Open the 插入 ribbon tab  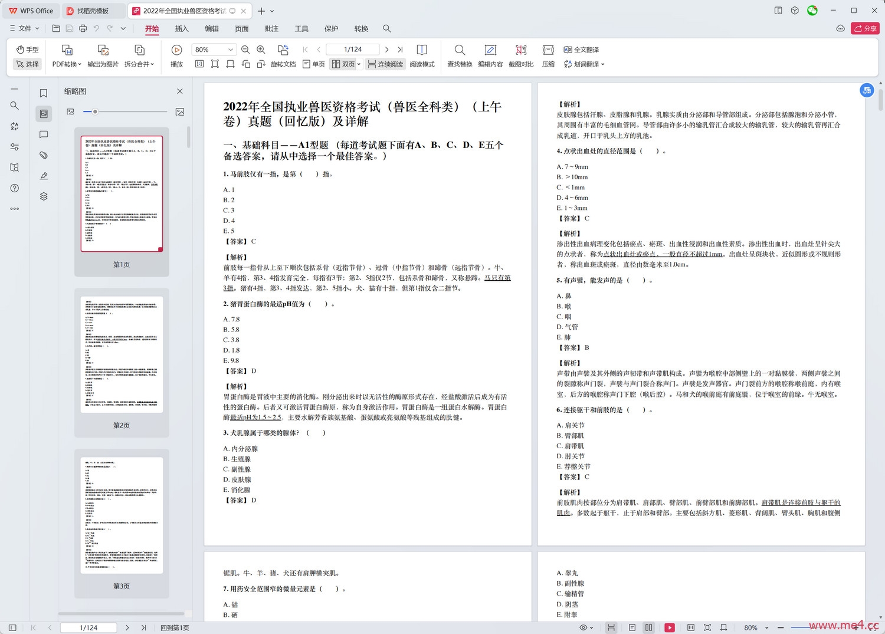point(182,28)
